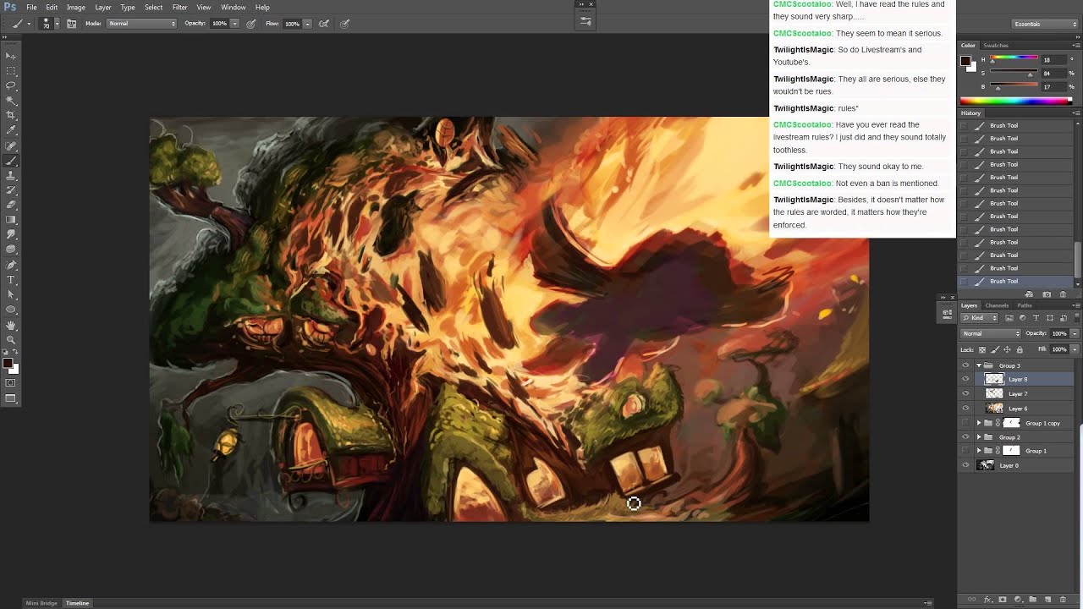Select the Crop tool
The width and height of the screenshot is (1083, 609).
point(11,115)
